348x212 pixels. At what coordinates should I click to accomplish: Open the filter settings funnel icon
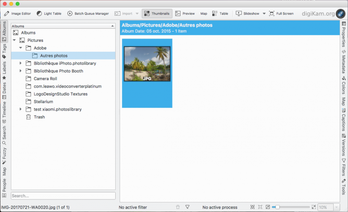tap(187, 207)
